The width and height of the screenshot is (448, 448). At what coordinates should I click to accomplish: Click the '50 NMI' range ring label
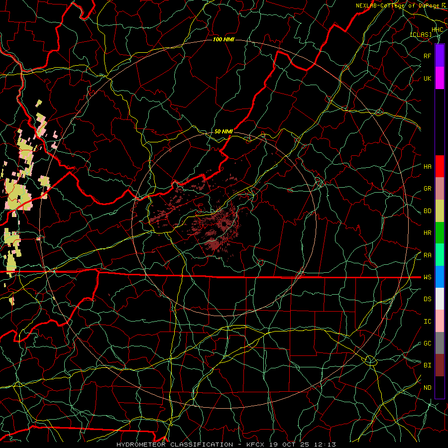point(224,131)
